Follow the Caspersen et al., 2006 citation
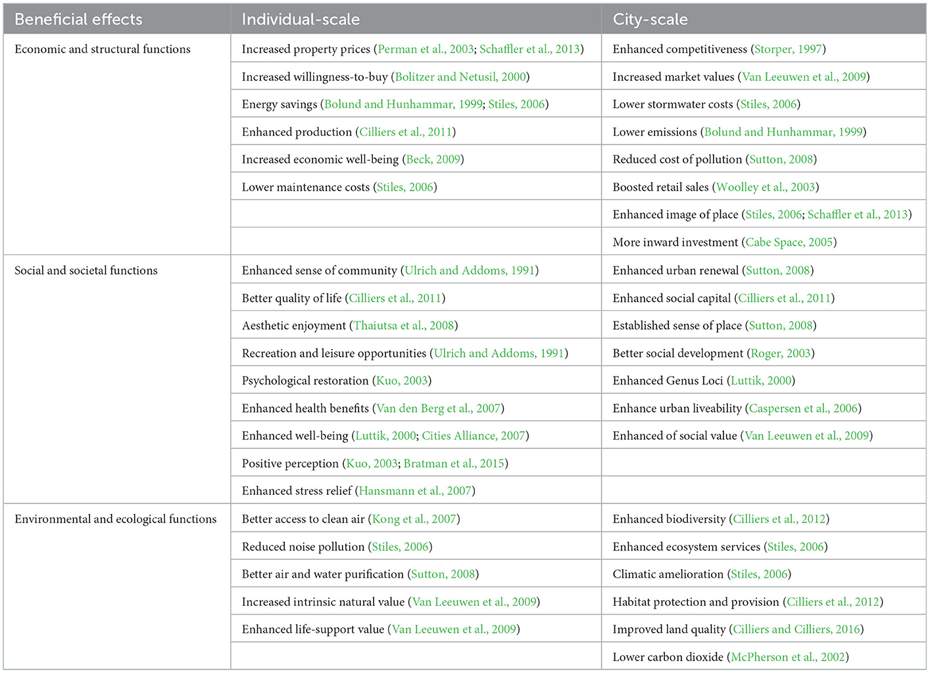 click(x=803, y=409)
